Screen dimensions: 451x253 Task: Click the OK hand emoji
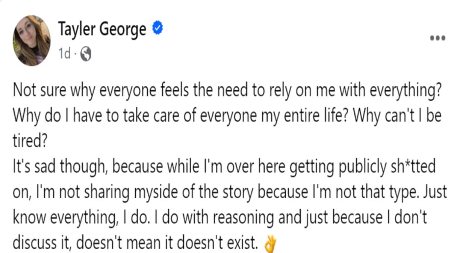pyautogui.click(x=270, y=244)
